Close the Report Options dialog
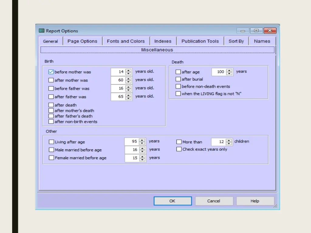 (x=270, y=31)
